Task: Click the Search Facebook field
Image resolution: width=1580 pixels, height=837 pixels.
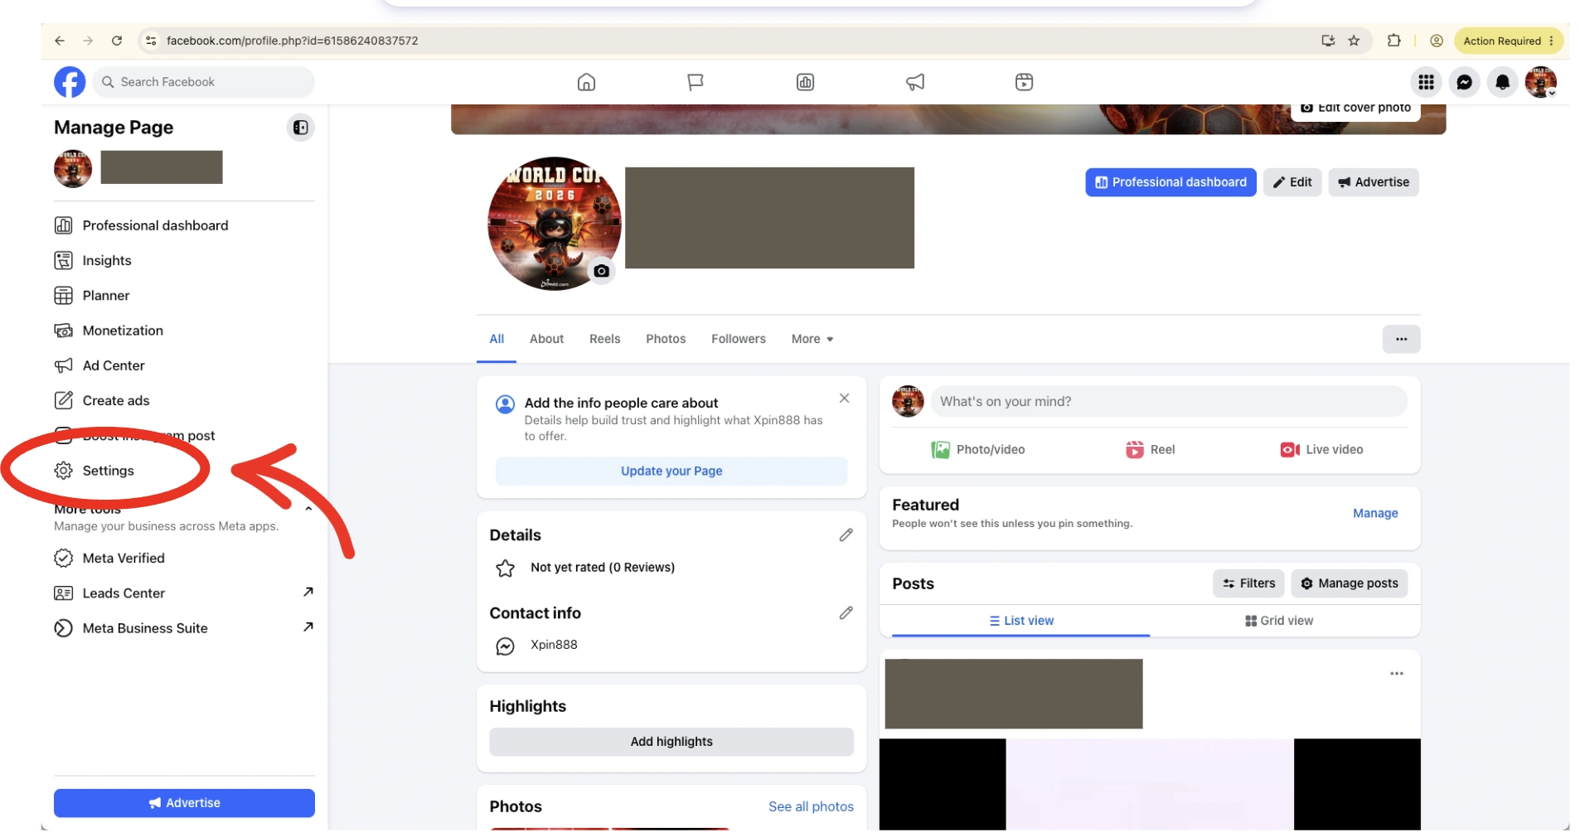Action: click(204, 82)
